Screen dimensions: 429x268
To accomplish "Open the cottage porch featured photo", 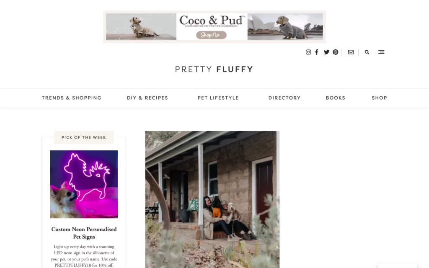I will tap(212, 199).
